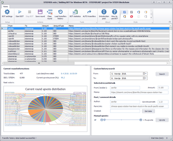Click the Amount field showing 0.100
Image resolution: width=173 pixels, height=141 pixels.
pos(163,88)
